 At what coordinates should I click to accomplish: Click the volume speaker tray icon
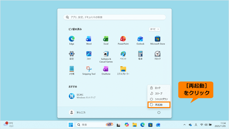[206, 125]
